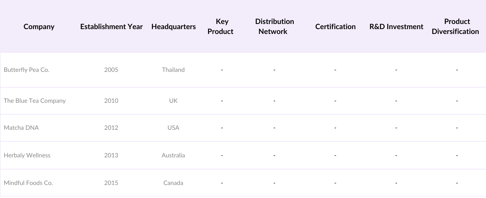486x198 pixels.
Task: Click the Establishment Year column header
Action: [x=111, y=27]
